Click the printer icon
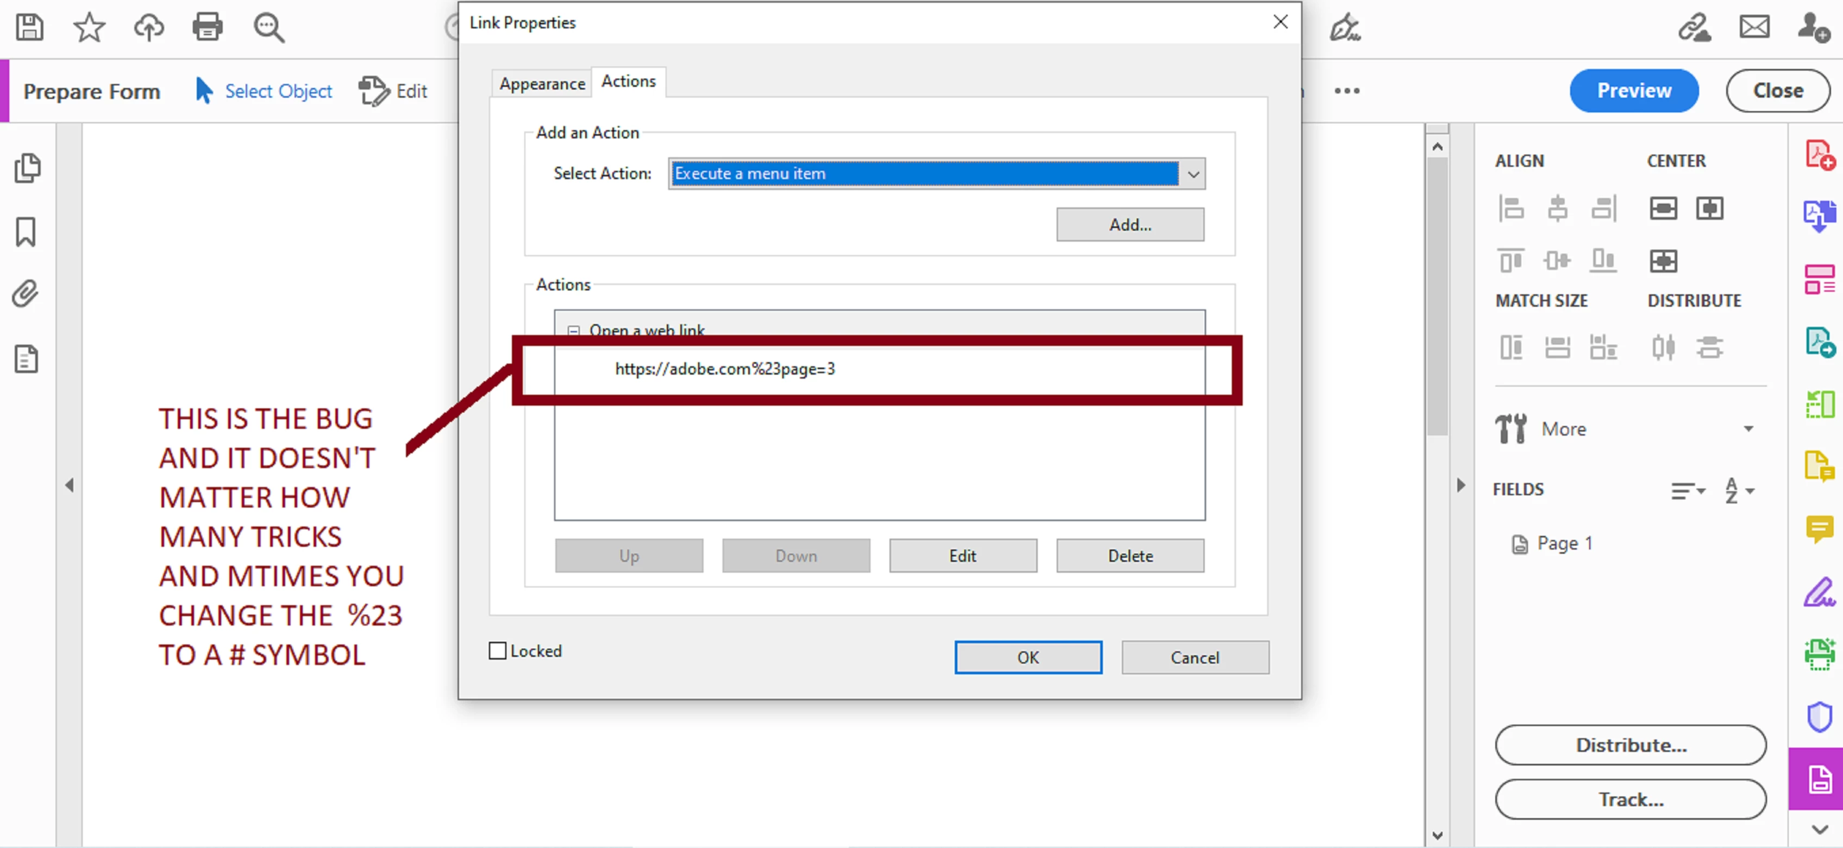Screen dimensions: 1843x848 point(208,27)
